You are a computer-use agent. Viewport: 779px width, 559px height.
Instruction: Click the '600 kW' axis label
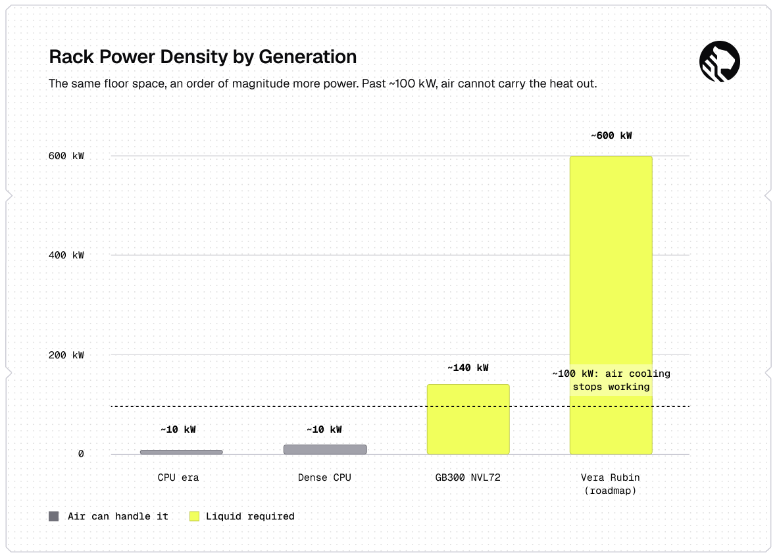(x=66, y=156)
